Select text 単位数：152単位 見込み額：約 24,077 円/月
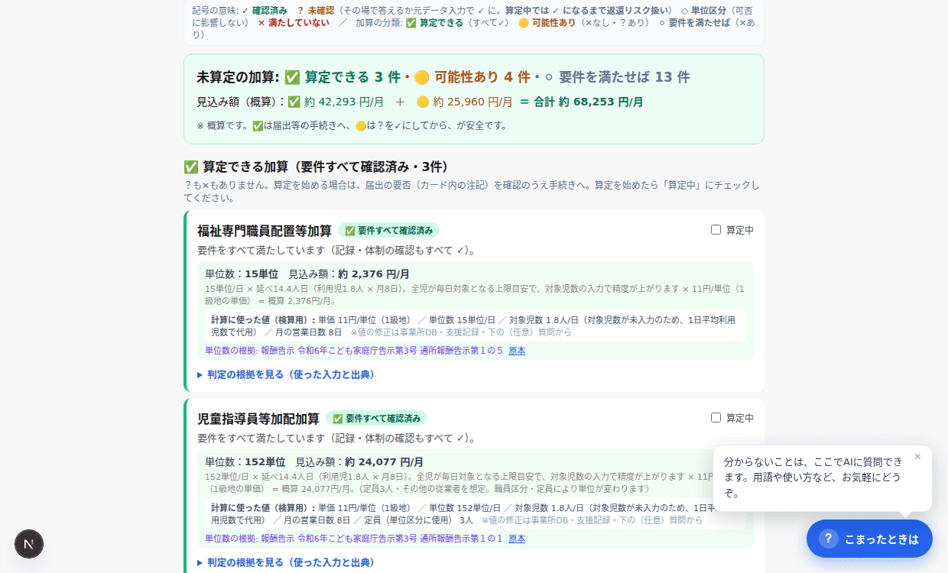The image size is (948, 573). 314,462
